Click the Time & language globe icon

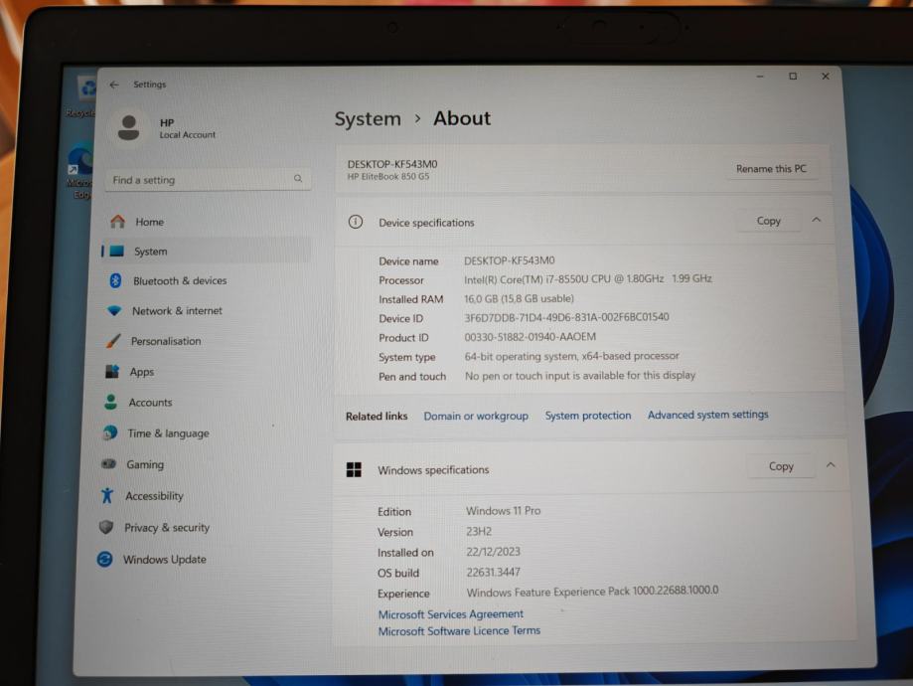[x=109, y=432]
